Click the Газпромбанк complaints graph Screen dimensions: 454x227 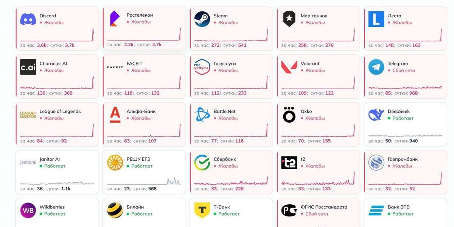click(x=405, y=180)
